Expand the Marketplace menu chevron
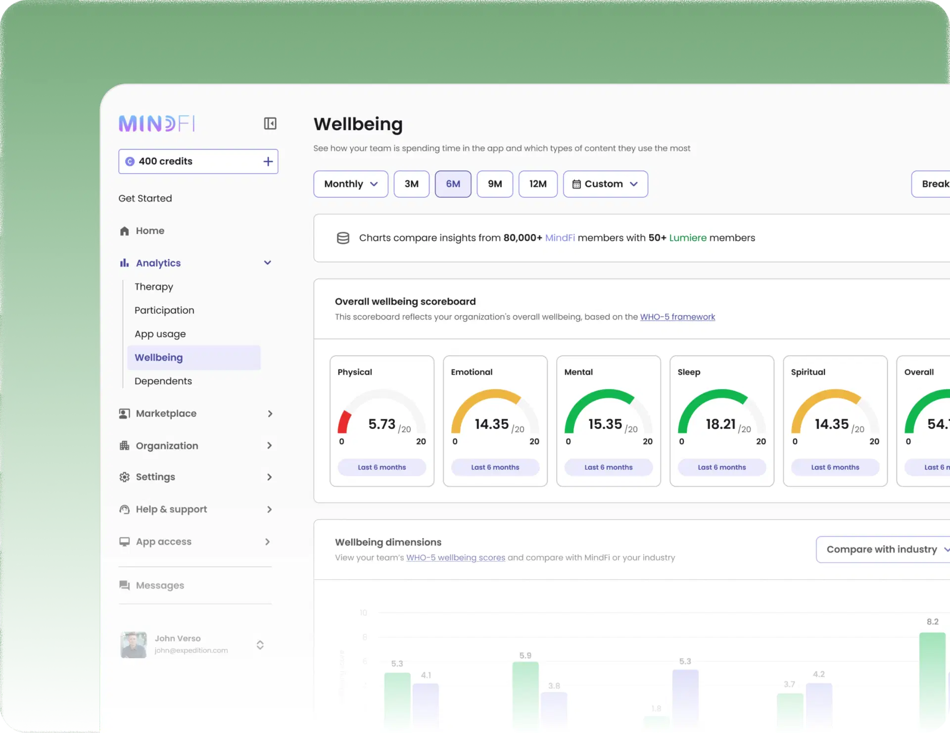 pos(270,413)
